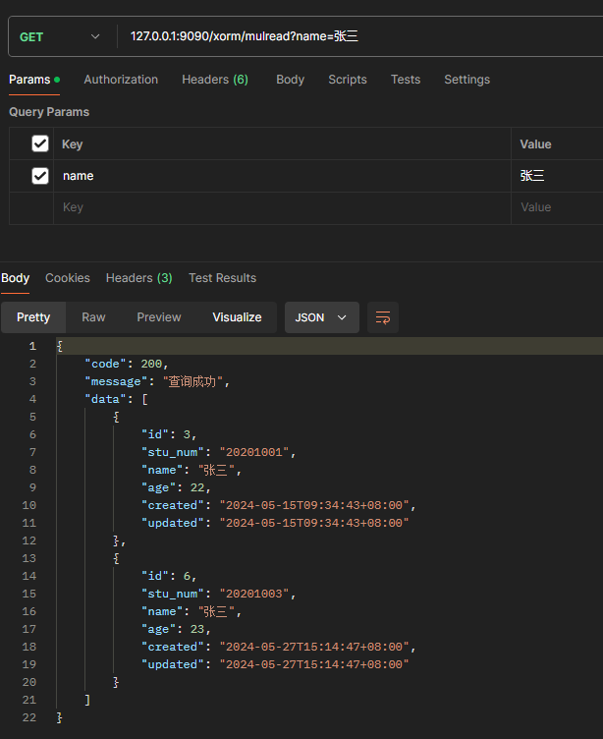Switch response view to Raw

(x=93, y=317)
